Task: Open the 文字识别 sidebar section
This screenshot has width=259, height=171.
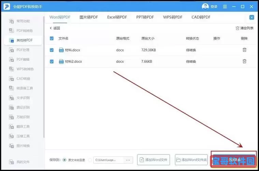Action: tap(19, 98)
